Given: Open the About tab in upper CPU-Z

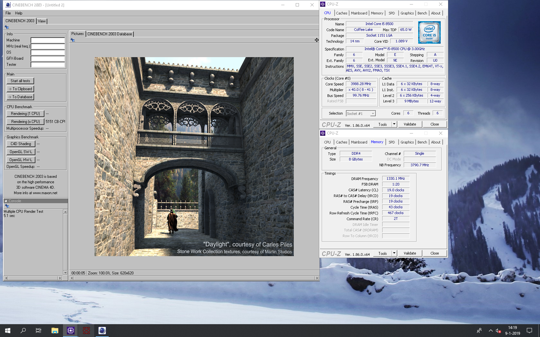Looking at the screenshot, I should pyautogui.click(x=436, y=13).
